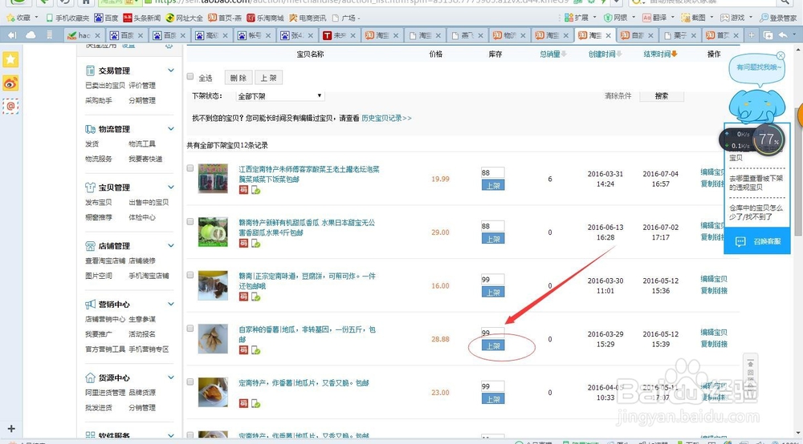Open the 头条新闻 bookmark
This screenshot has height=444, width=803.
(142, 18)
